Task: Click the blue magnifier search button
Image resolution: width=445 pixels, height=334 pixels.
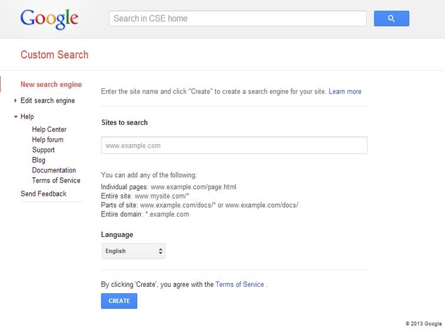Action: [391, 18]
